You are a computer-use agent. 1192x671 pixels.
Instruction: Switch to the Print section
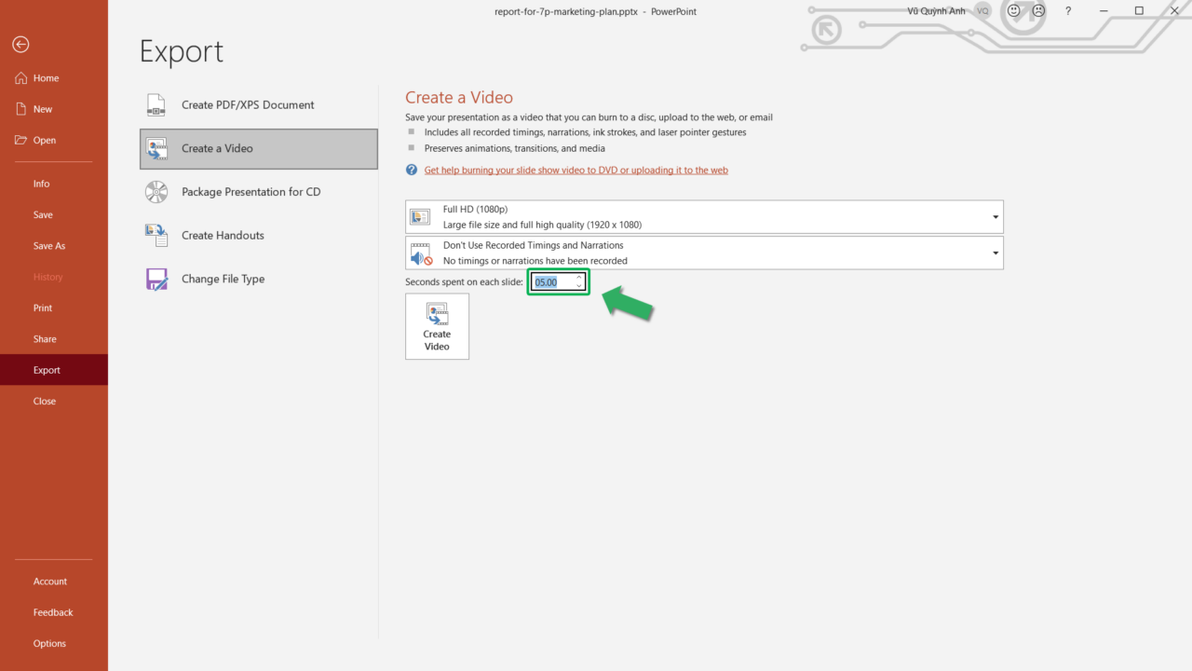43,308
